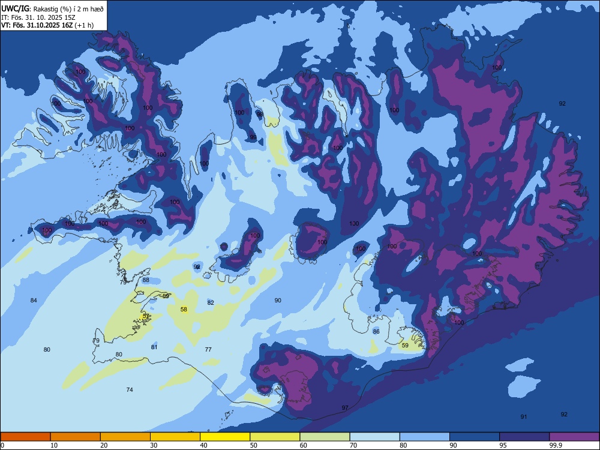Click the '91' humidity value on the map

point(524,417)
